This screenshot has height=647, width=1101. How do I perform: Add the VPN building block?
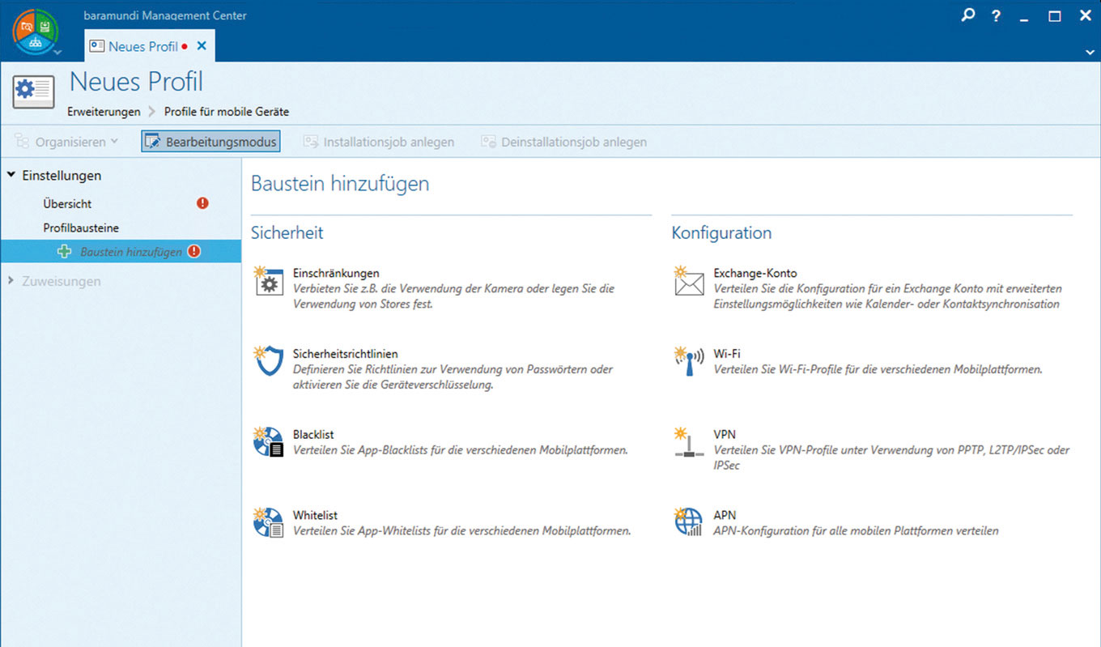pyautogui.click(x=725, y=435)
